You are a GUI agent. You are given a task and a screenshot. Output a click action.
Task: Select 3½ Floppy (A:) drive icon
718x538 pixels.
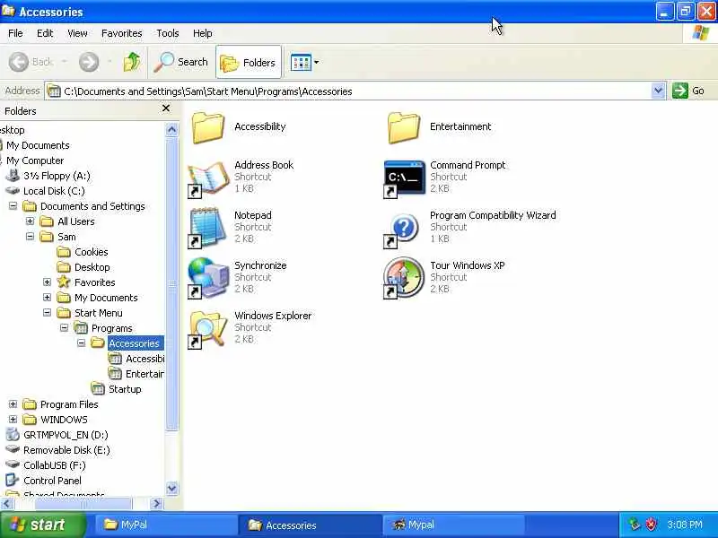(x=13, y=175)
